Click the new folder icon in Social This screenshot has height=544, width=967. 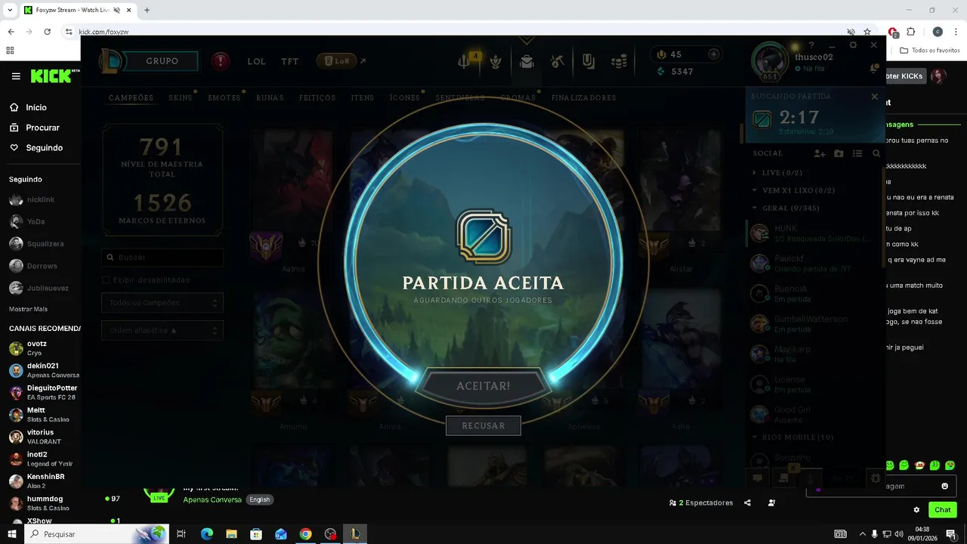pyautogui.click(x=839, y=153)
